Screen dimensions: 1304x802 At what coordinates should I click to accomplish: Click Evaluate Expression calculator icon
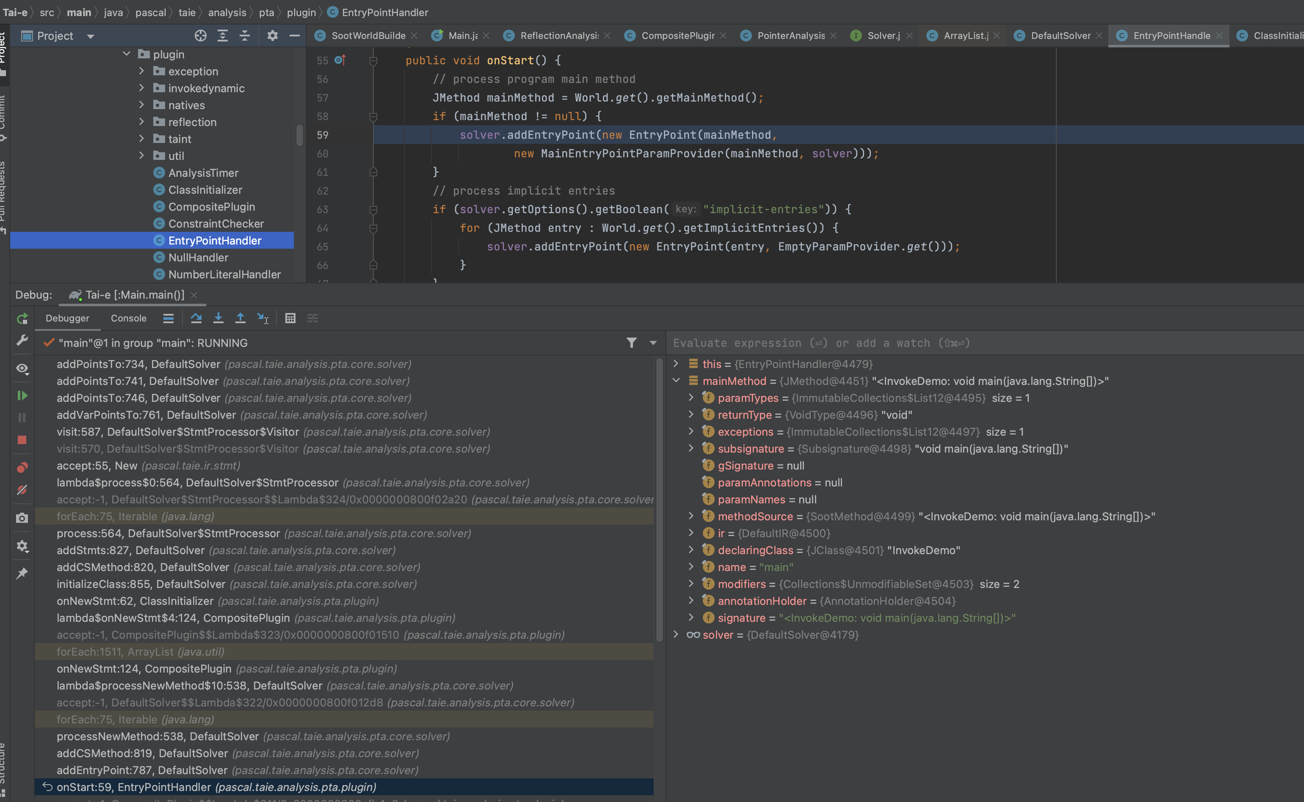[290, 318]
